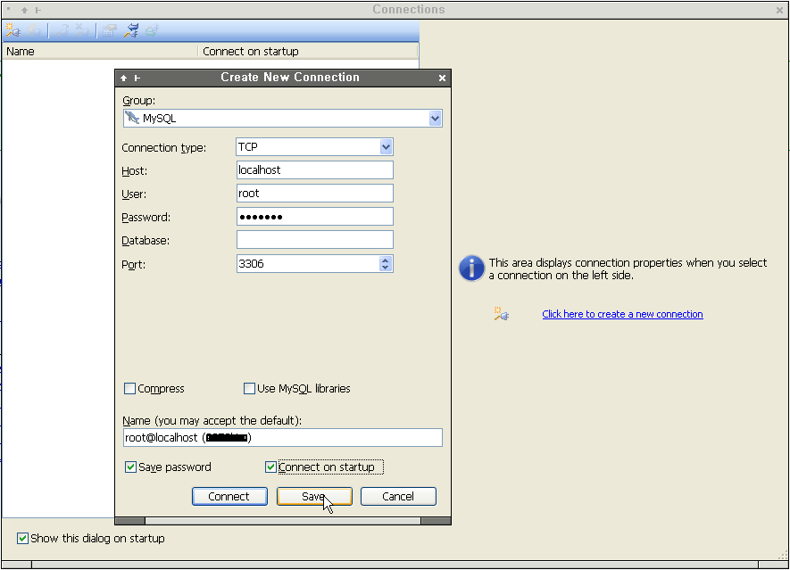Open the Connection type dropdown showing TCP
790x570 pixels.
[x=386, y=147]
